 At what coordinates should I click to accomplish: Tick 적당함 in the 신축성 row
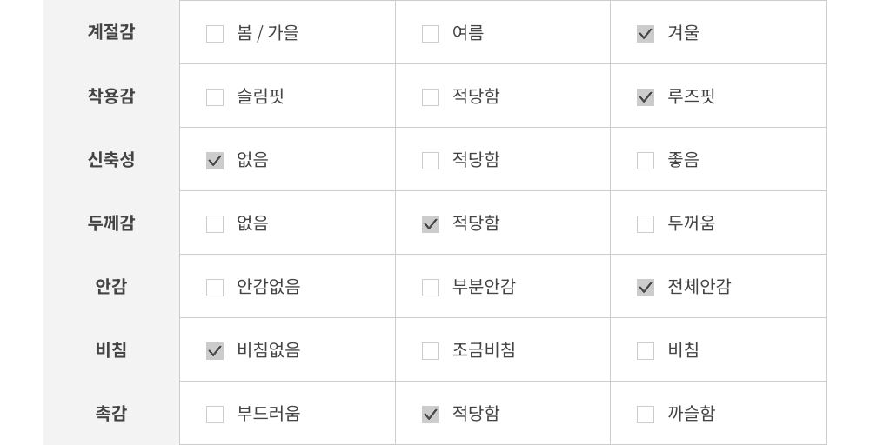(431, 161)
